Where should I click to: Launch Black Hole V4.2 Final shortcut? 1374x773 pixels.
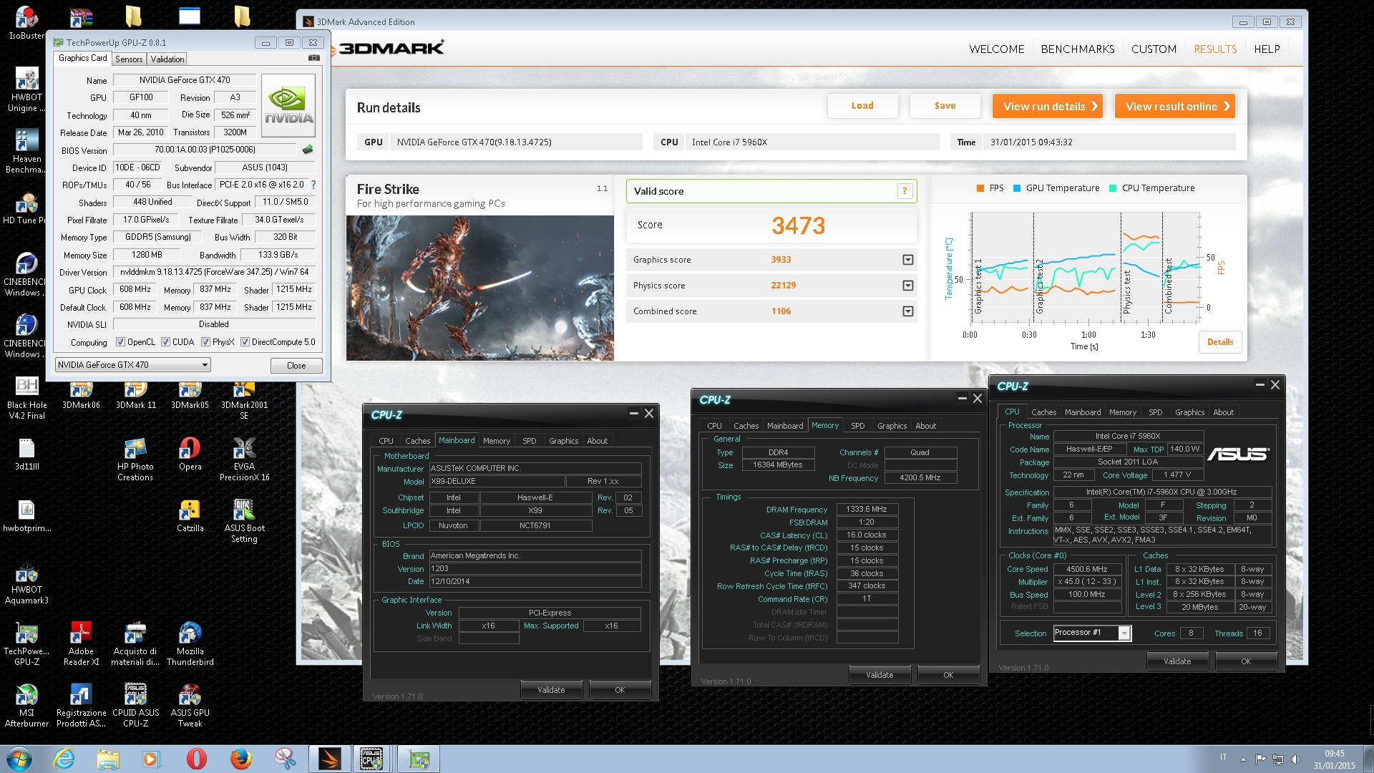click(x=26, y=398)
